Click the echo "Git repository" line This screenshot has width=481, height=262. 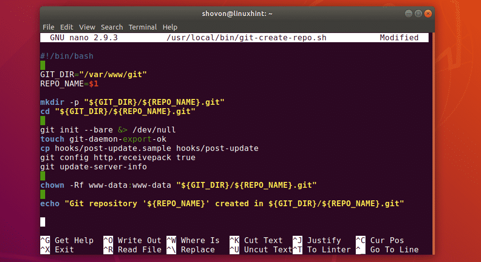[222, 203]
